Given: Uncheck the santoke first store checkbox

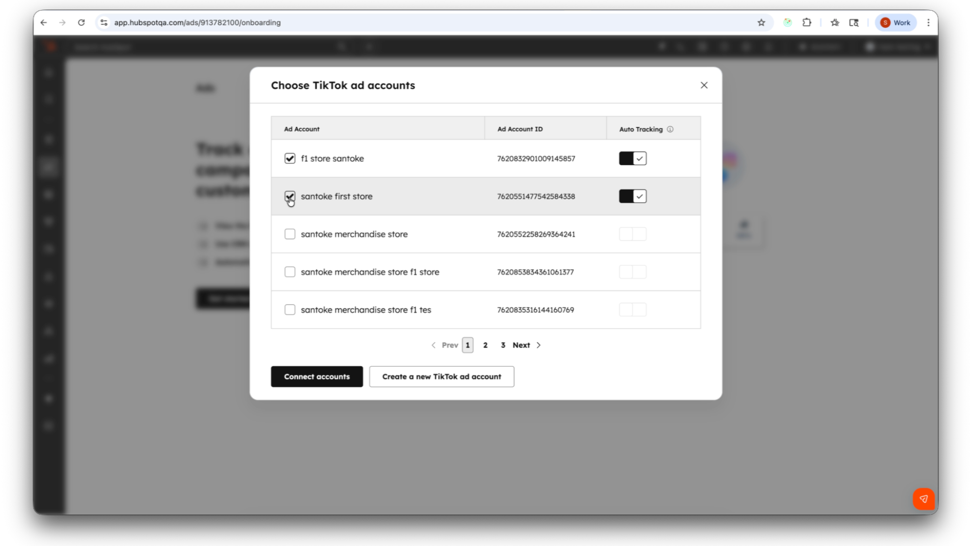Looking at the screenshot, I should pyautogui.click(x=290, y=196).
